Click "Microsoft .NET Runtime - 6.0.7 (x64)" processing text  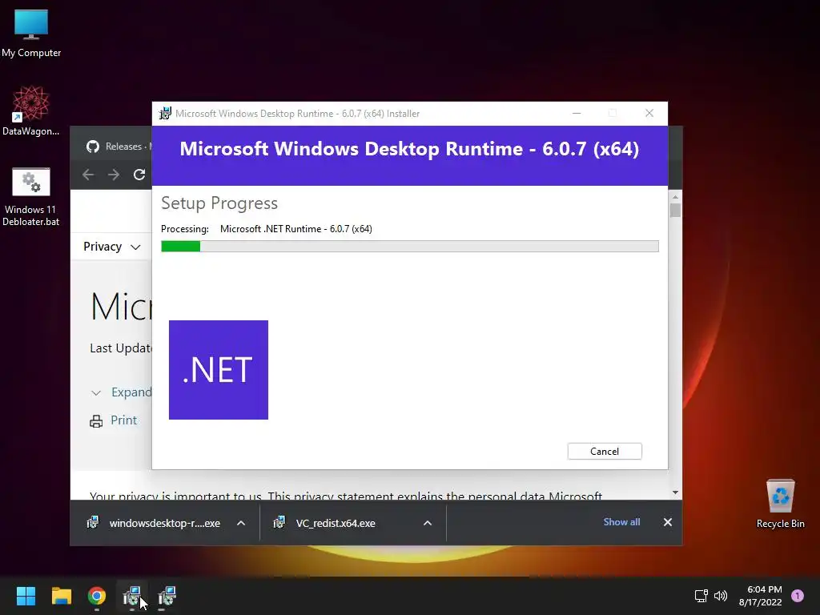tap(296, 229)
